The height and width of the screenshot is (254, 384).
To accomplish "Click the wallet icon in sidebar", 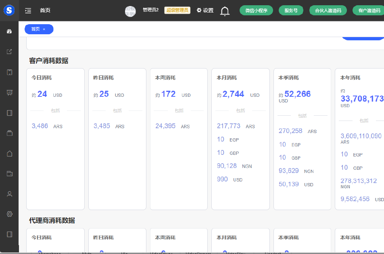I will [x=9, y=173].
